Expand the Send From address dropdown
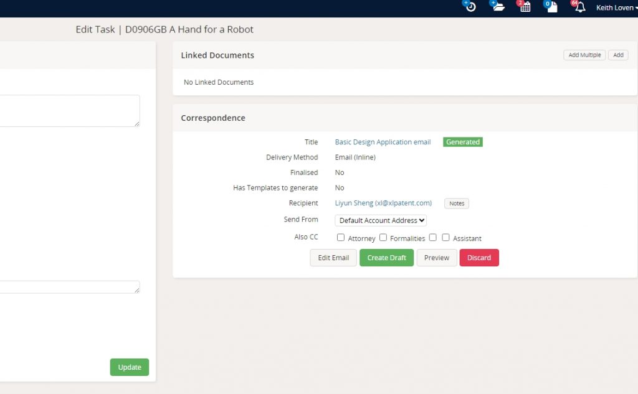Image resolution: width=638 pixels, height=394 pixels. pos(381,220)
